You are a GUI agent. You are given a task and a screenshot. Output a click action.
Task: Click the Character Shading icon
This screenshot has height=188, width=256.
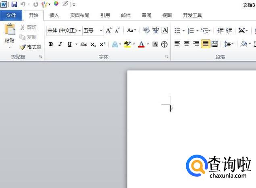coord(155,44)
